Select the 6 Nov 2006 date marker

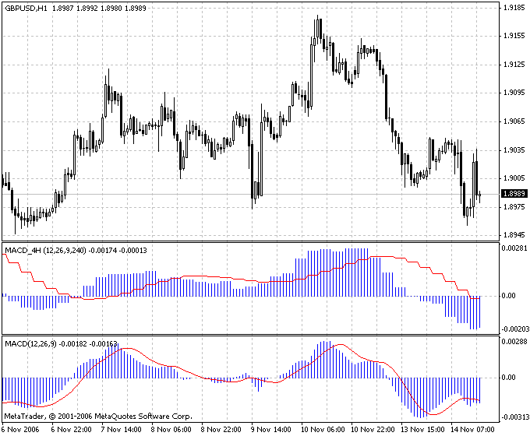[x=22, y=429]
